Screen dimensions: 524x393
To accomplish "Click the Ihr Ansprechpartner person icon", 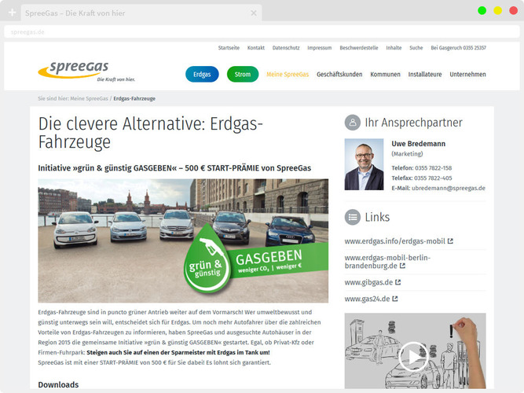I will tap(353, 123).
